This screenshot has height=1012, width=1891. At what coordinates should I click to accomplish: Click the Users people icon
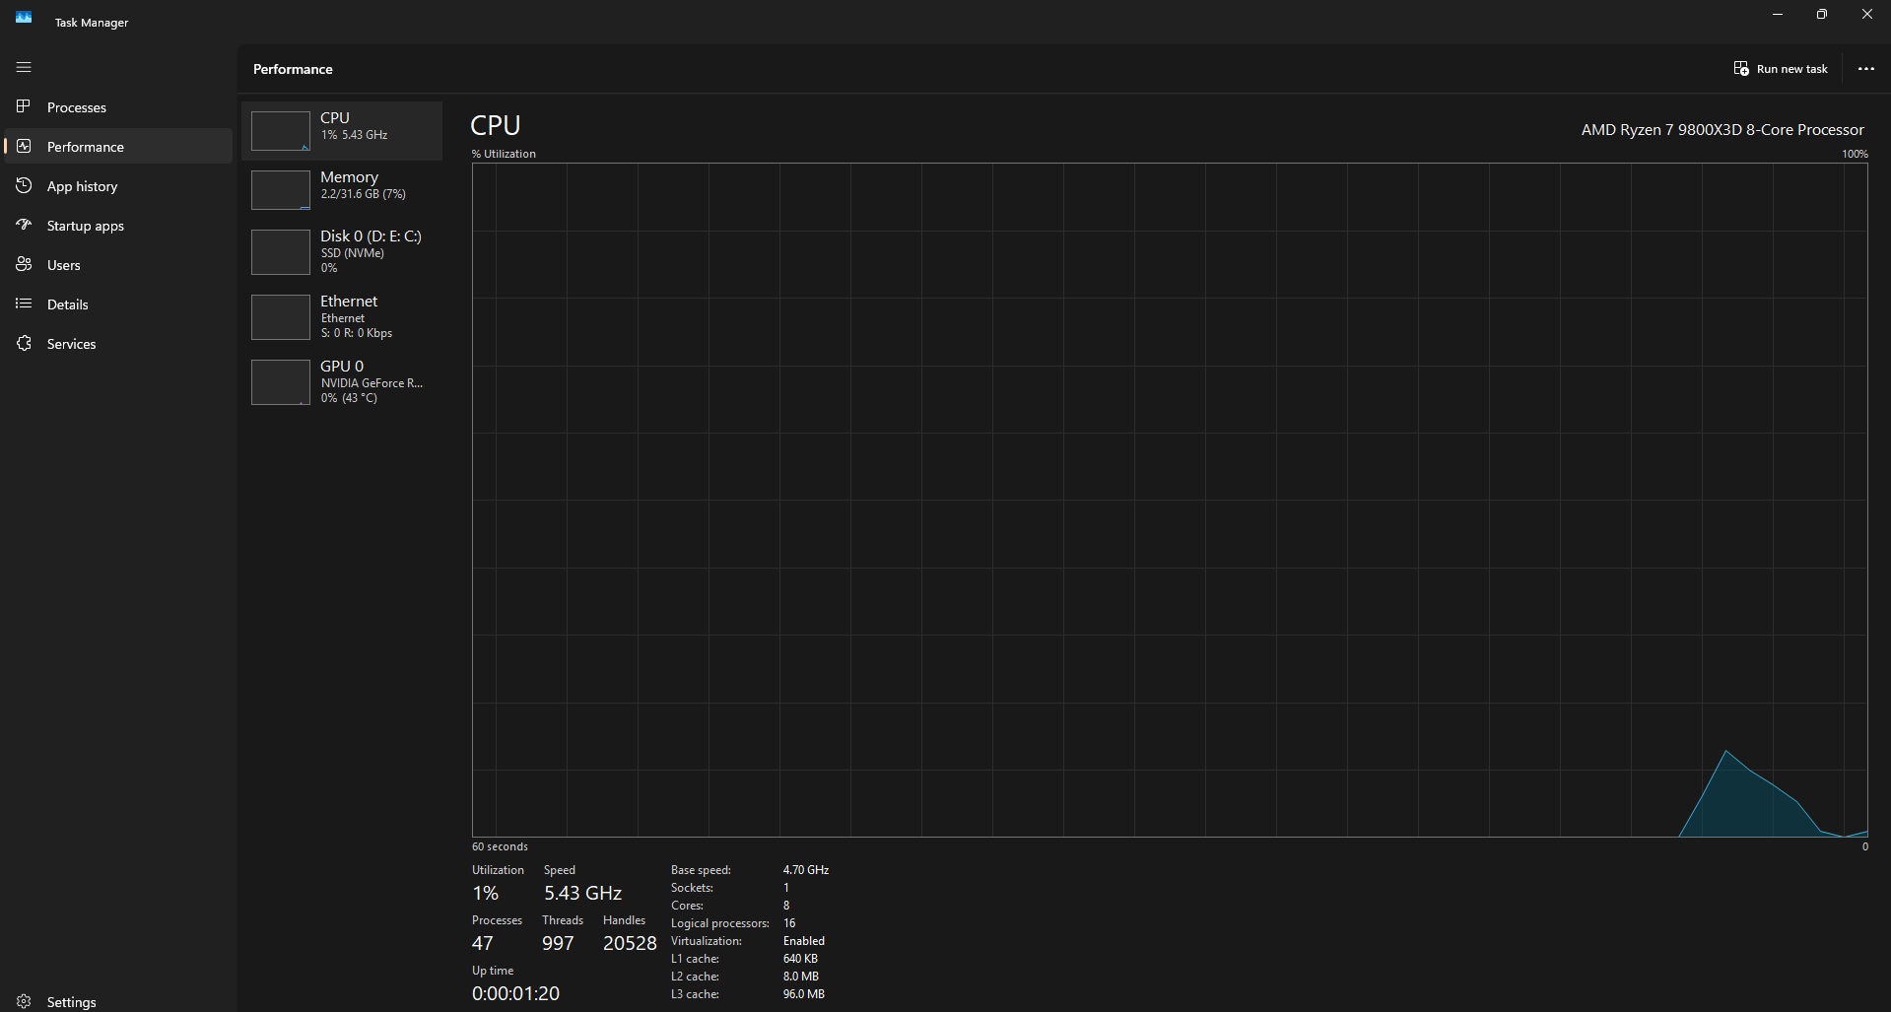24,264
